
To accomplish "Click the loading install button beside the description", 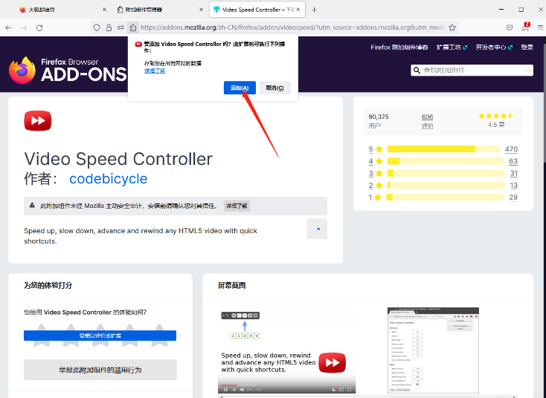I will [317, 229].
